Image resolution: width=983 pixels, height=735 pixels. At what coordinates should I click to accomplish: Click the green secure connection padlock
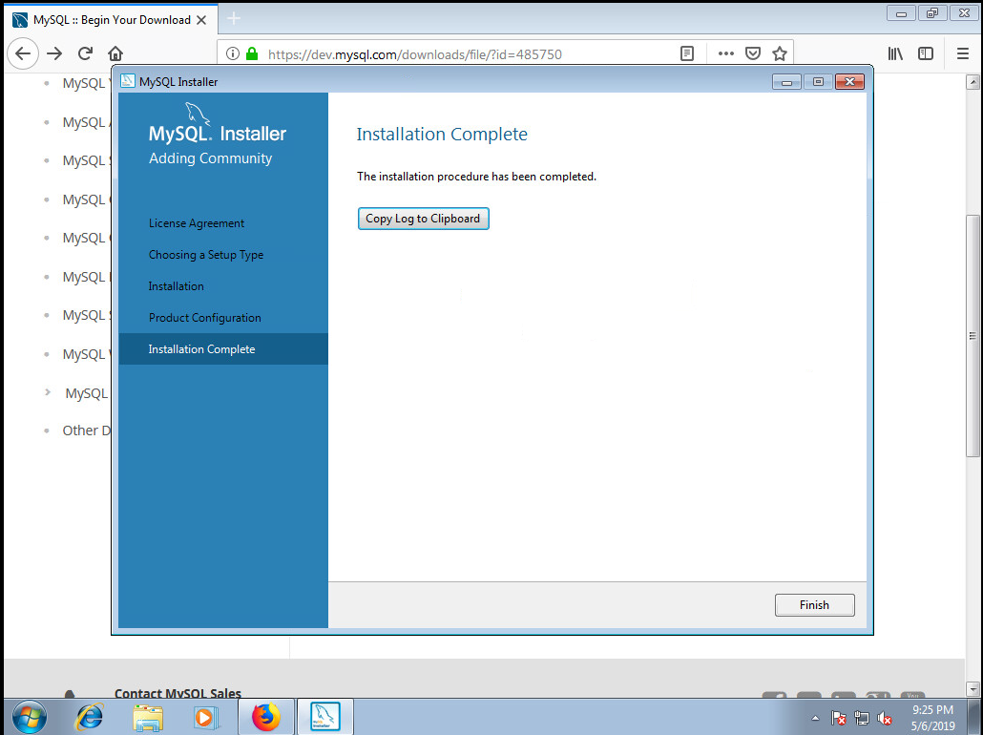[252, 54]
